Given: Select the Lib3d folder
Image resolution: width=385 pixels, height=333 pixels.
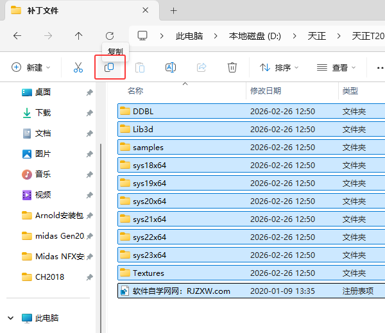Looking at the screenshot, I should tap(251, 129).
